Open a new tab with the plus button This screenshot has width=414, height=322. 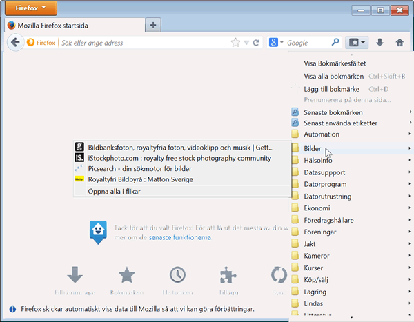click(153, 25)
